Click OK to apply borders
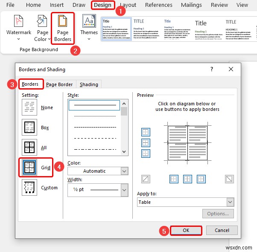This screenshot has height=252, width=257. [x=186, y=230]
